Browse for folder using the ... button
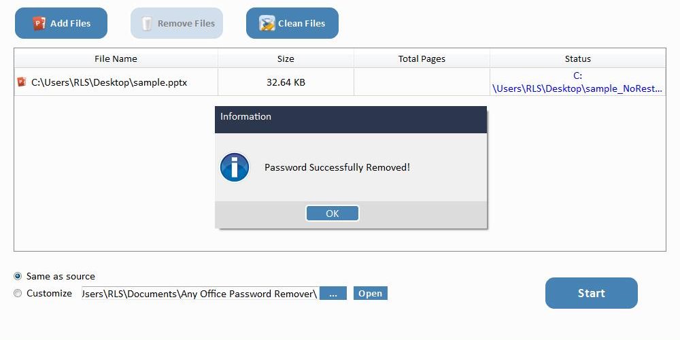The image size is (680, 340). pos(333,293)
